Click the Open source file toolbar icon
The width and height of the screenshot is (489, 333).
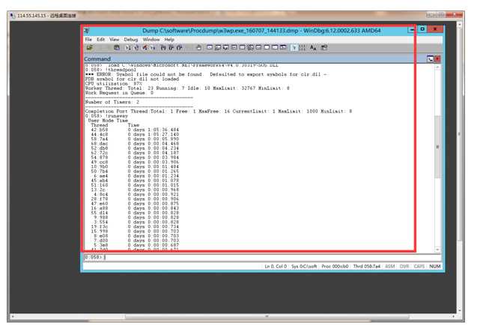tap(90, 47)
